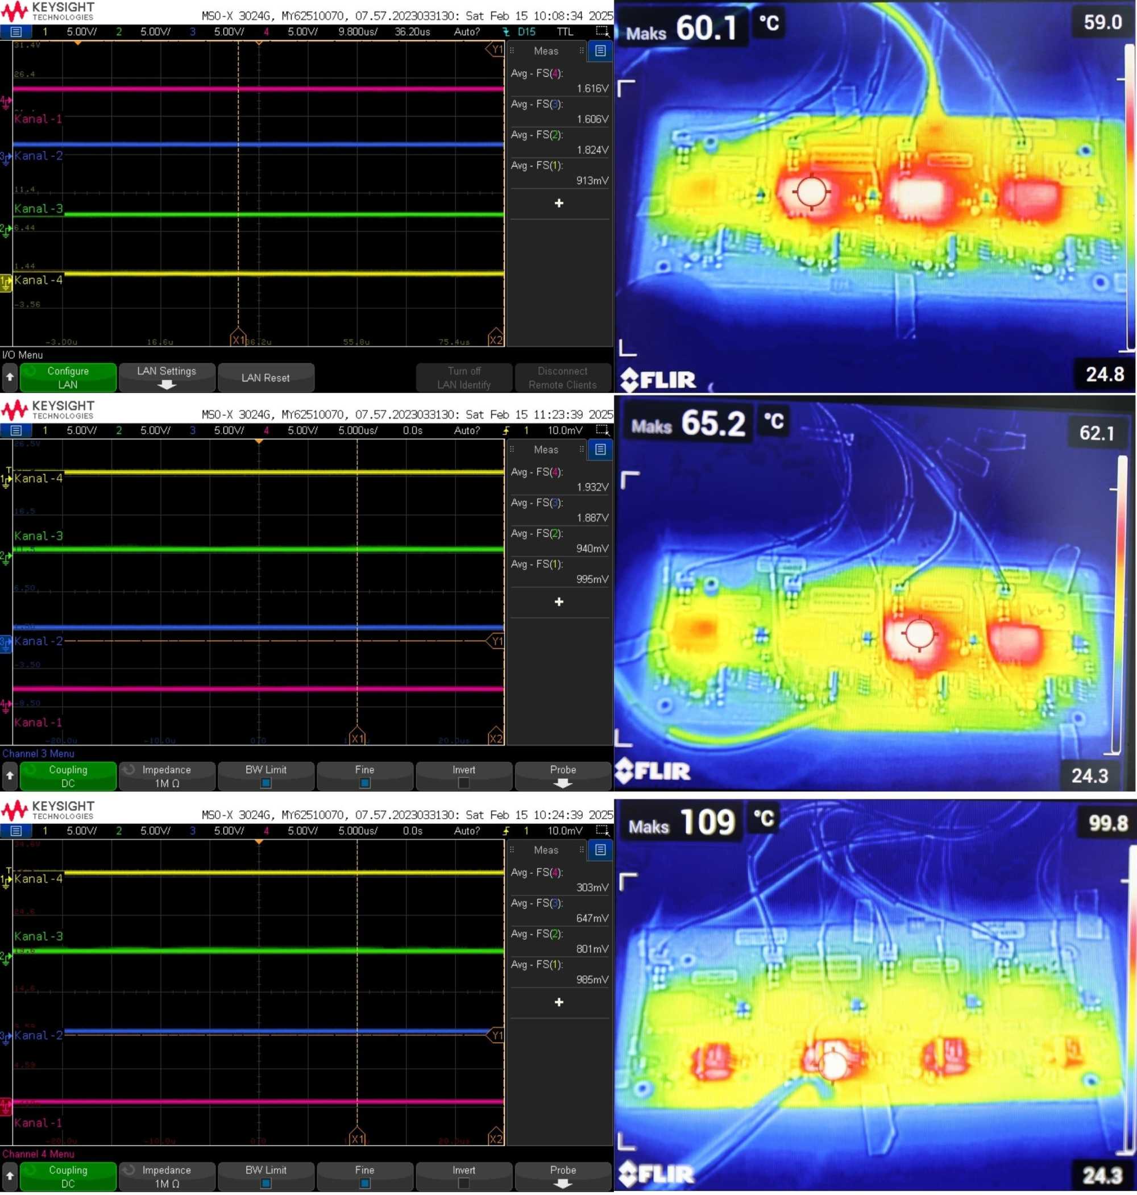Screen dimensions: 1137x1195
Task: Select Y1 cursor marker in I/O Menu screen
Action: (496, 49)
